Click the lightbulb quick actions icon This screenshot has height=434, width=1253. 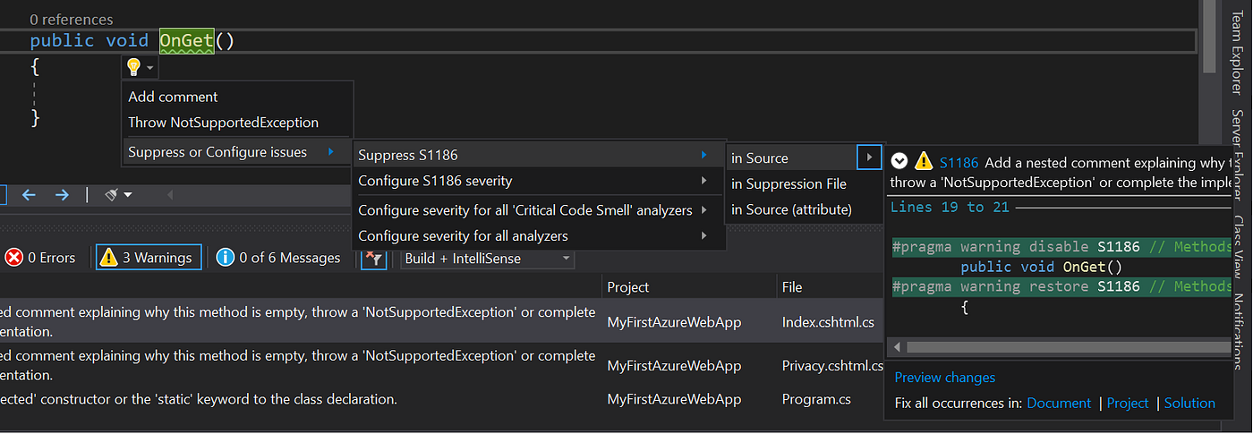(133, 67)
